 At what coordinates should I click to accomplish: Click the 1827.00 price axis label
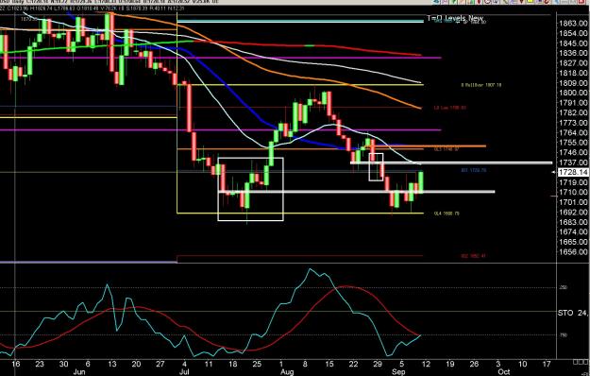574,63
